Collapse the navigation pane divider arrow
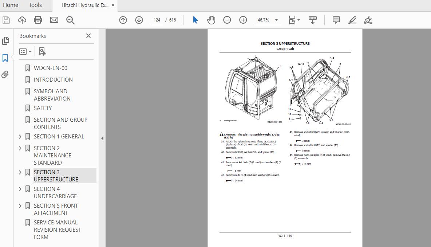The image size is (431, 247). [x=102, y=138]
